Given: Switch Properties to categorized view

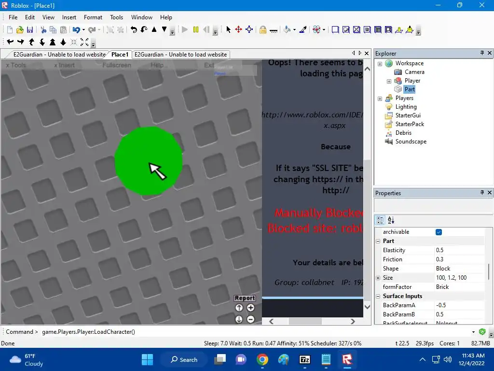Looking at the screenshot, I should pyautogui.click(x=380, y=220).
